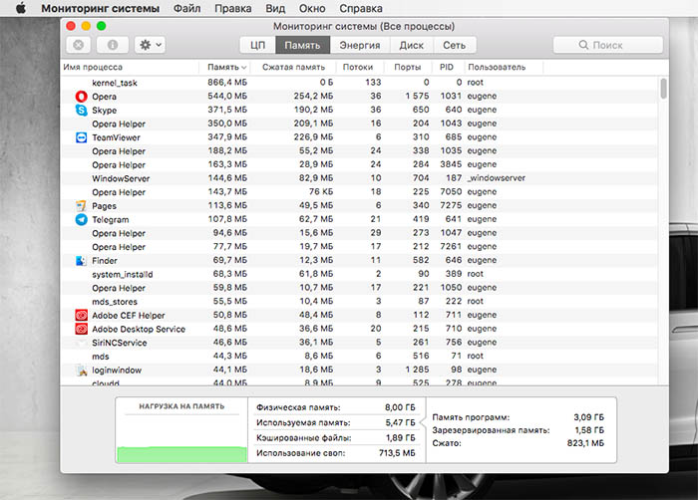Click the search magnifier icon
Image resolution: width=698 pixels, height=500 pixels.
[x=583, y=45]
